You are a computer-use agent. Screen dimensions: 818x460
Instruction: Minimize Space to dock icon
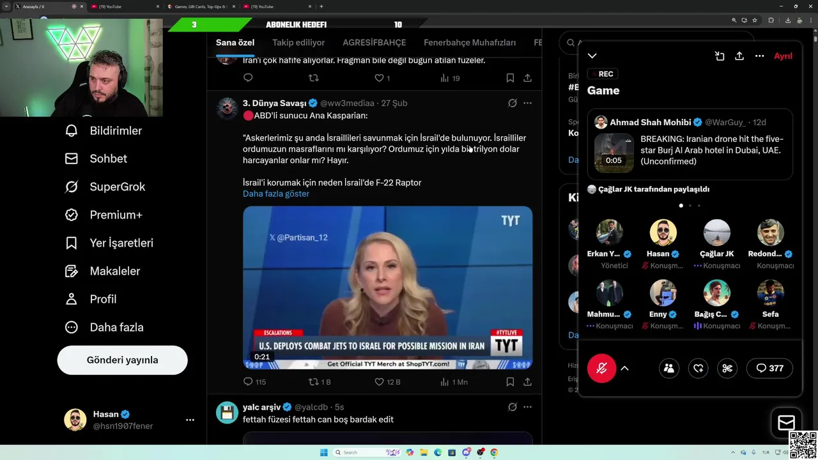click(720, 56)
